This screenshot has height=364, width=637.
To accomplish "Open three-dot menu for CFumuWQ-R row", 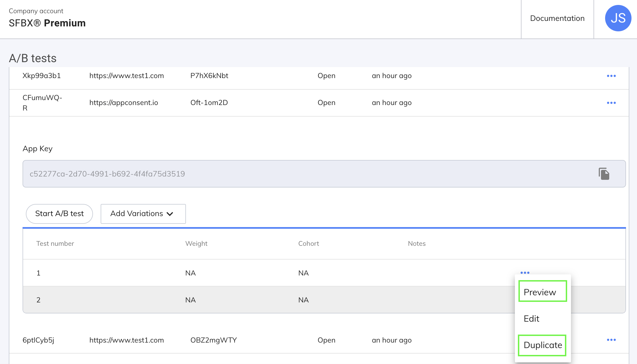I will point(611,103).
